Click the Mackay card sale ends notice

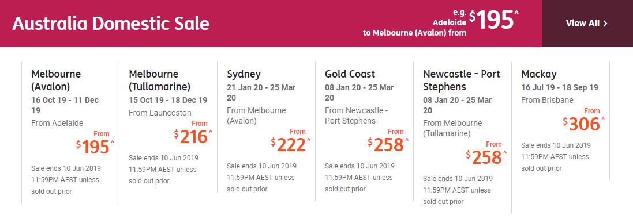coord(556,157)
